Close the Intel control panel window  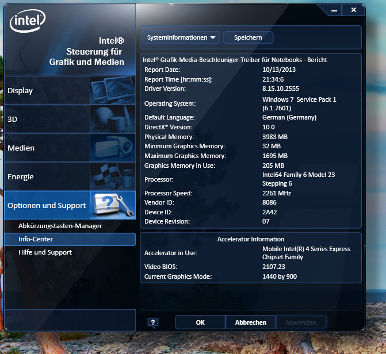point(354,10)
